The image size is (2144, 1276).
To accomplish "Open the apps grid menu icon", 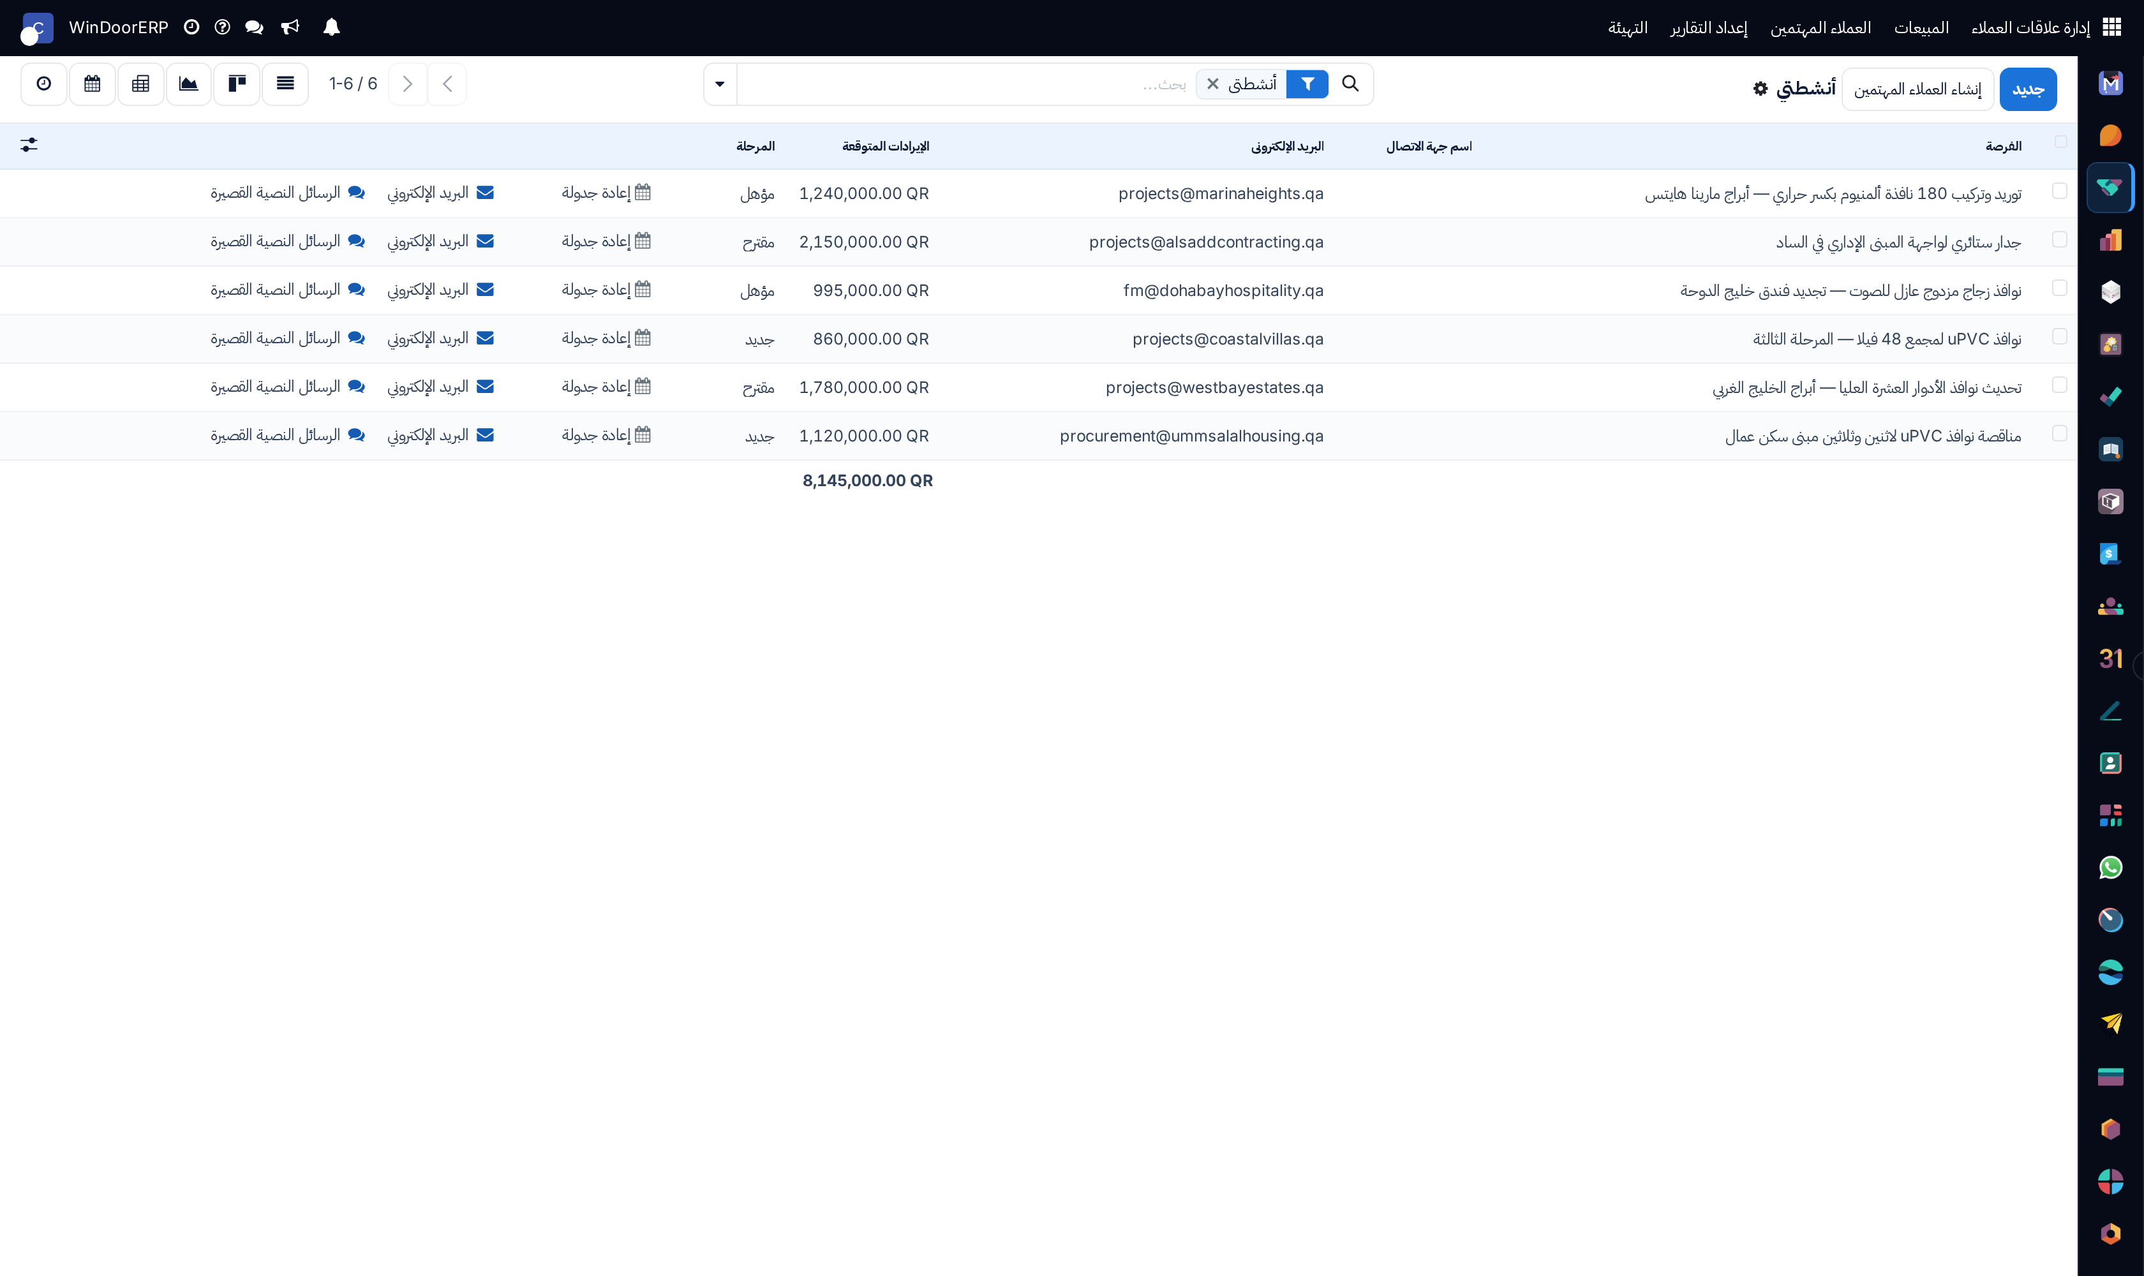I will [x=2111, y=27].
